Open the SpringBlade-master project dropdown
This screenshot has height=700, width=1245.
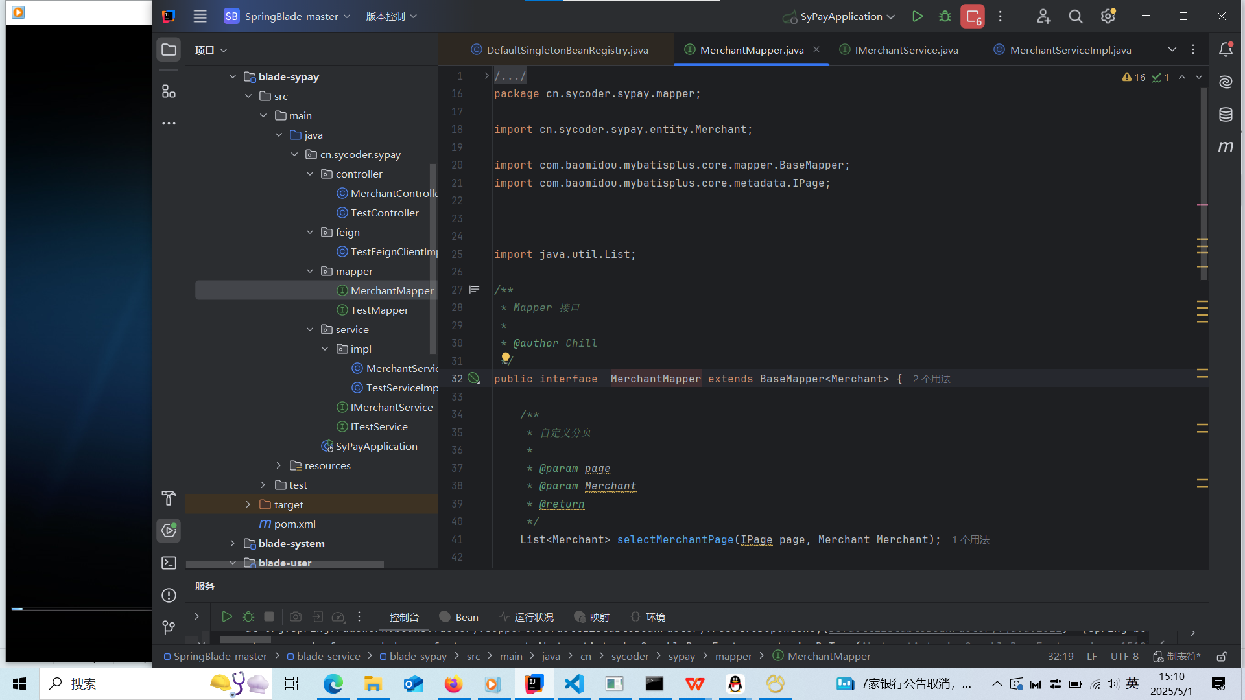tap(287, 17)
